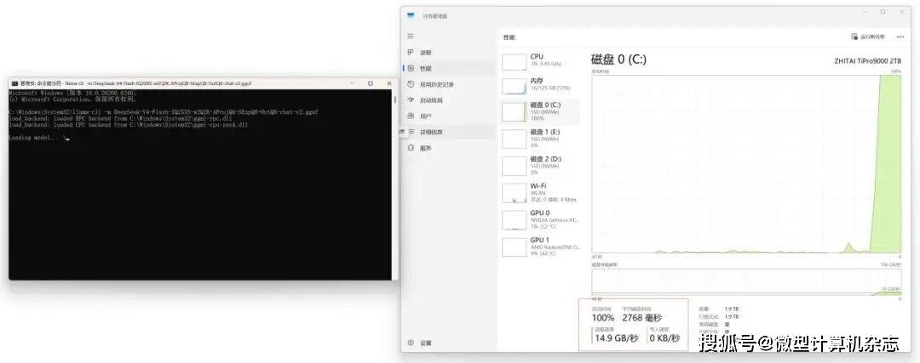This screenshot has height=363, width=920.
Task: Select 磁盘 0 (C:) in performance list
Action: [540, 111]
